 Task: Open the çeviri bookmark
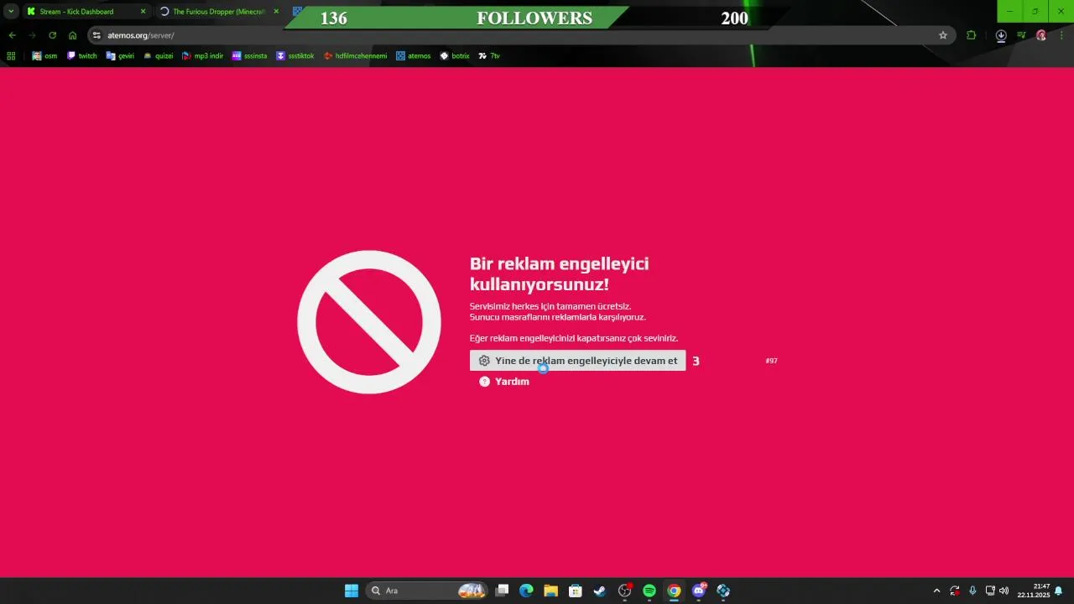(x=120, y=56)
